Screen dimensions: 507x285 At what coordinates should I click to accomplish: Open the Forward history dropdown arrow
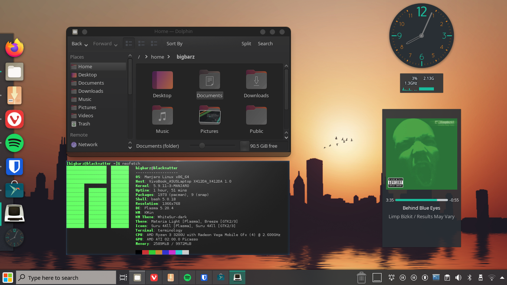coord(116,45)
